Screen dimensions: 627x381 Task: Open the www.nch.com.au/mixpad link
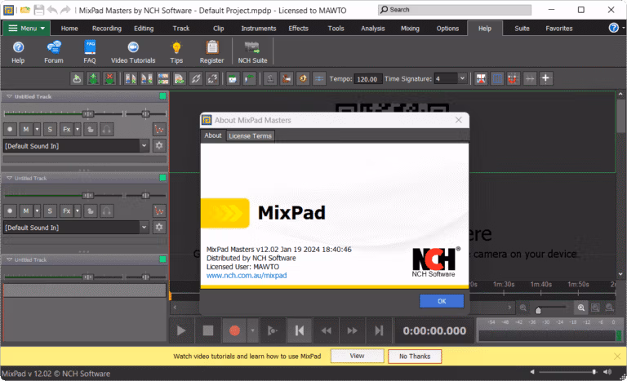pyautogui.click(x=247, y=276)
